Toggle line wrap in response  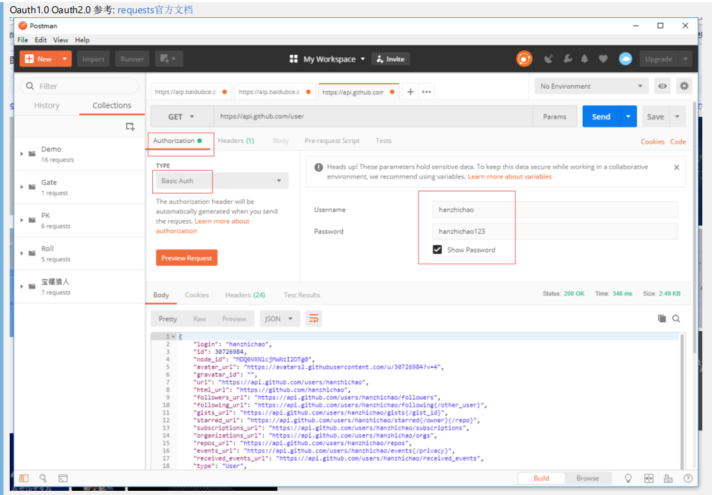[x=314, y=319]
